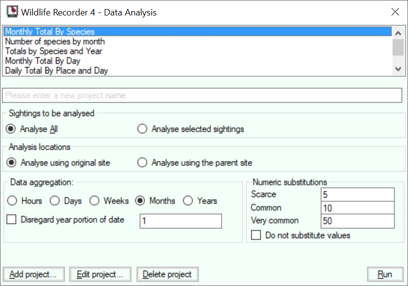Screen dimensions: 408x286
Task: Select Daily Total By Place and Day
Action: coord(198,70)
